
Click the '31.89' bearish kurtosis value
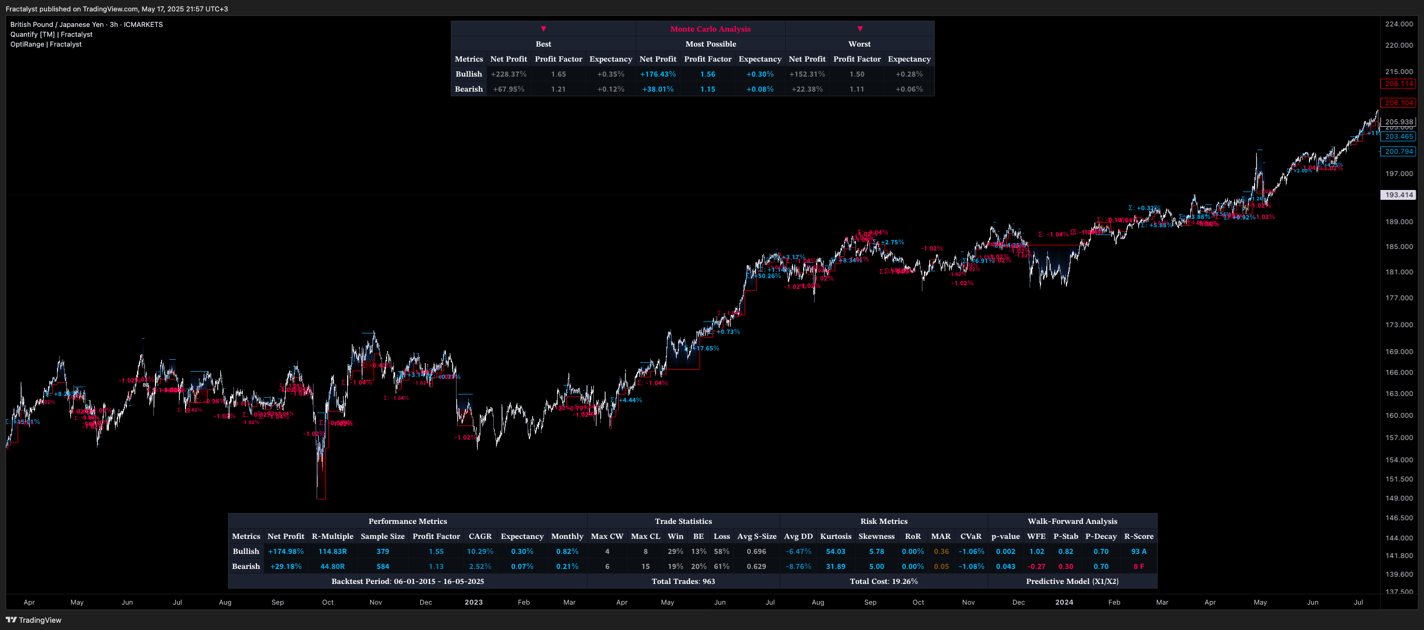pos(835,566)
